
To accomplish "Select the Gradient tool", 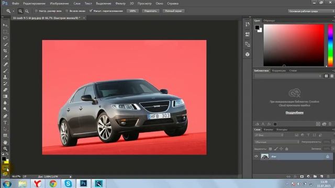I will pyautogui.click(x=5, y=96).
